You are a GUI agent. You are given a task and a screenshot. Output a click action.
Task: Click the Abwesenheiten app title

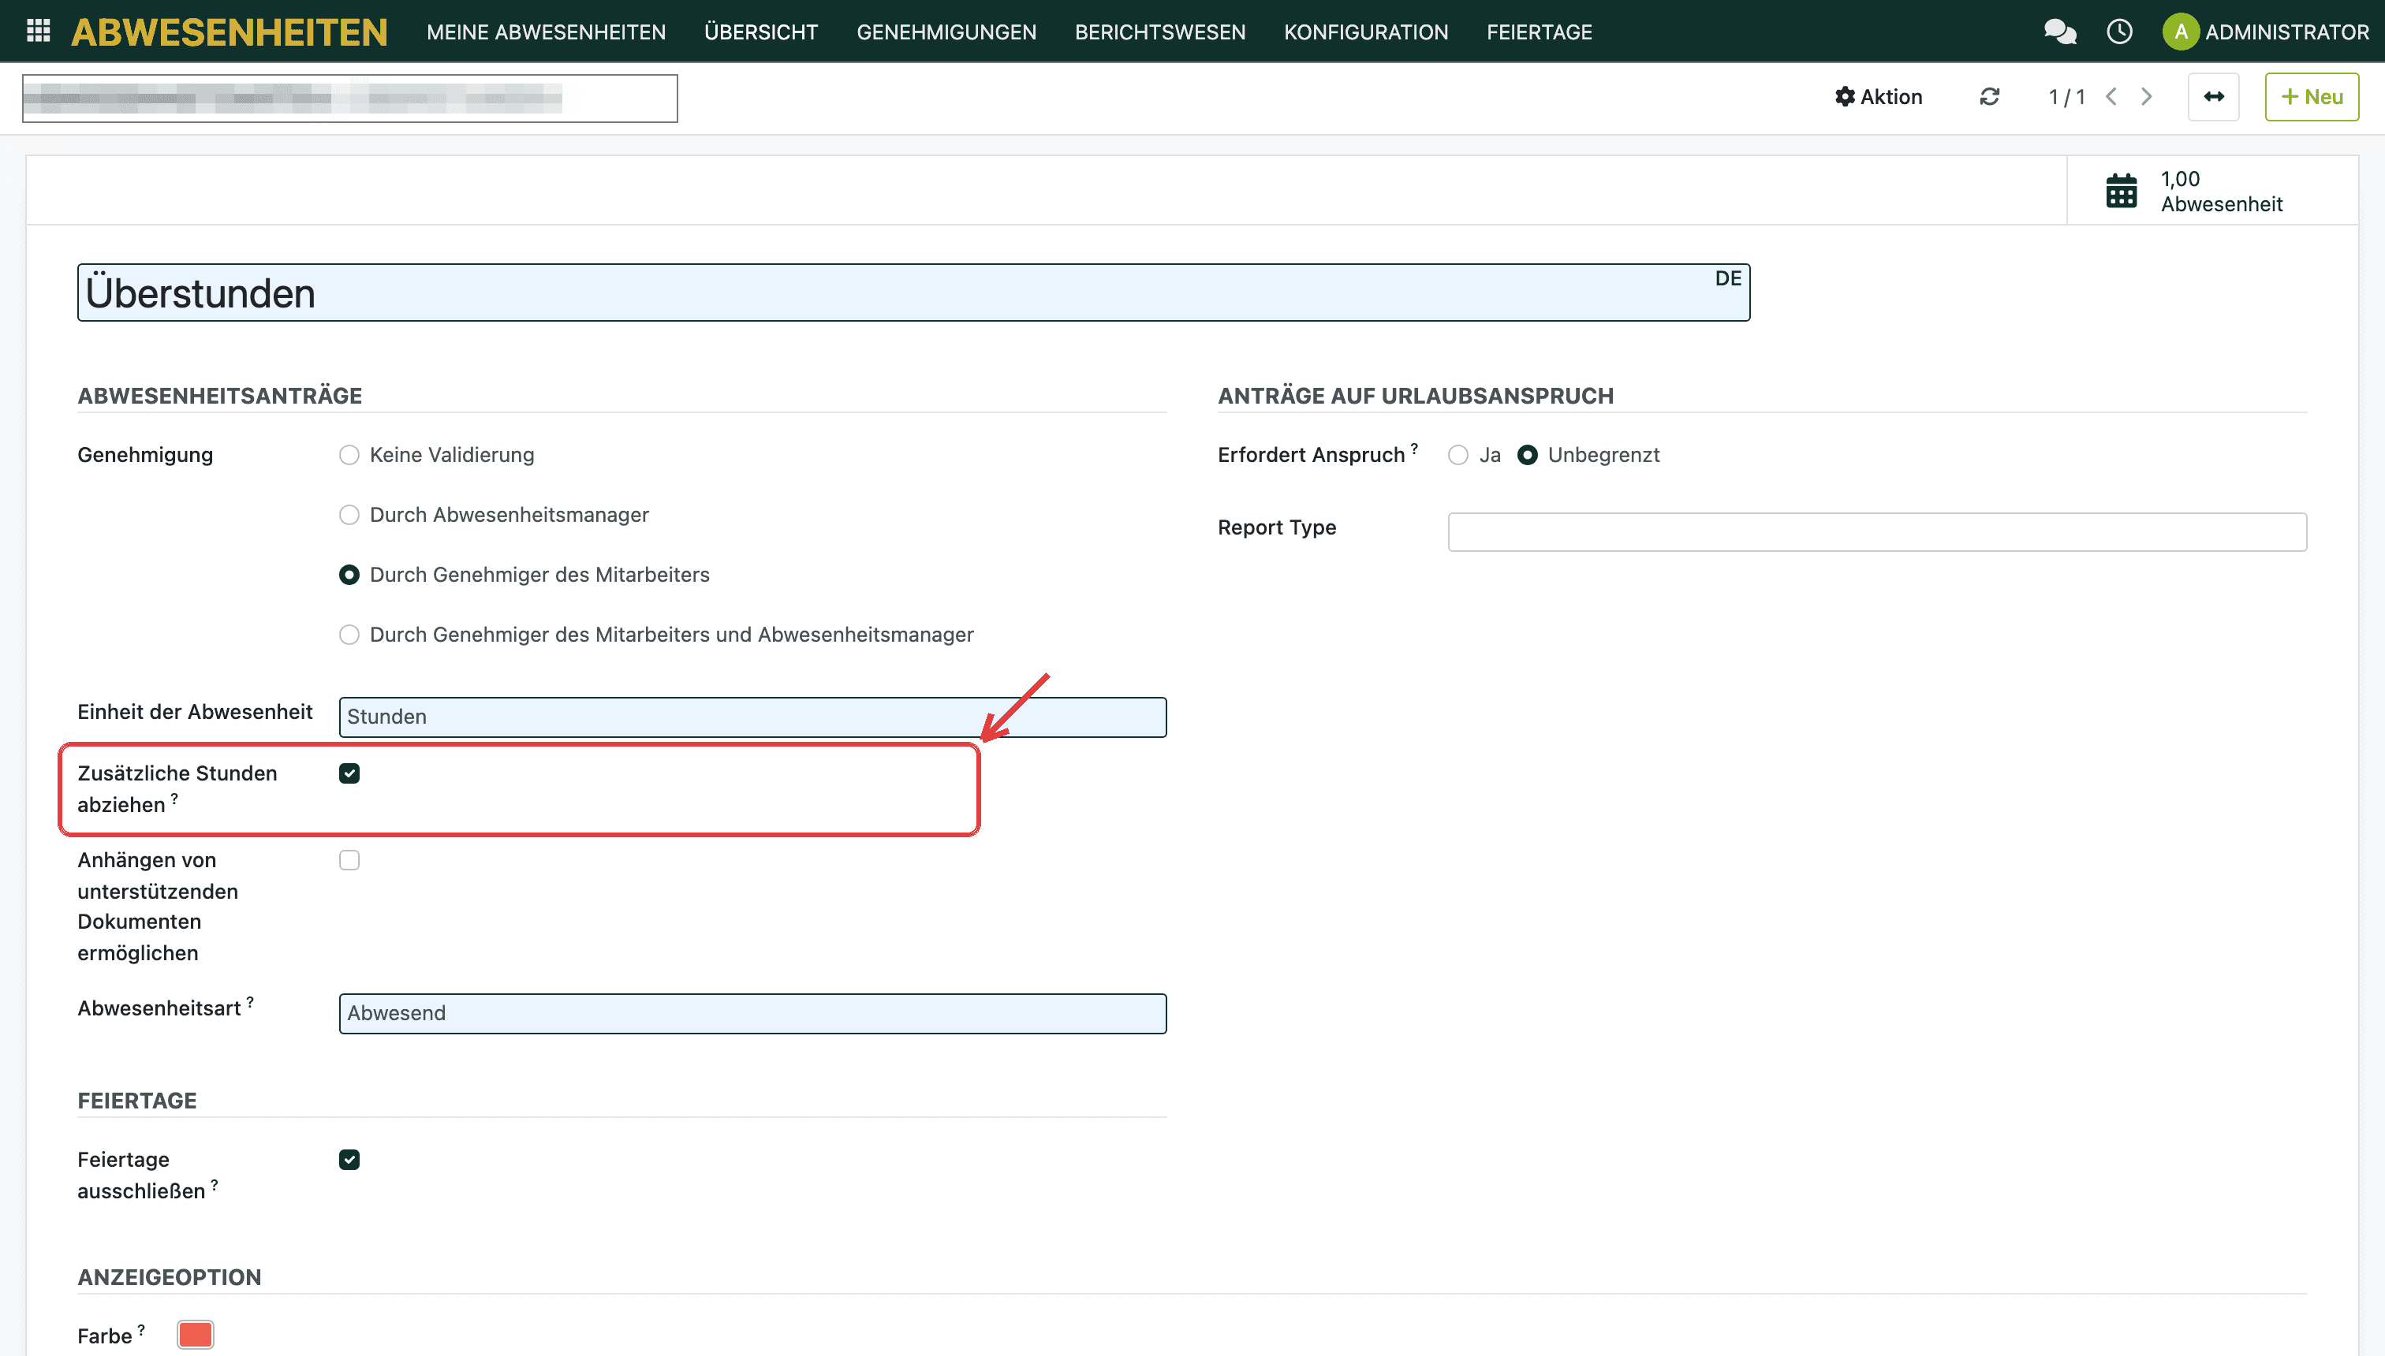[230, 32]
